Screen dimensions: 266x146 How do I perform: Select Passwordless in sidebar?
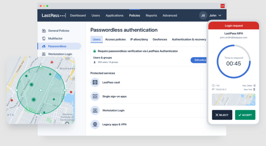pos(59,46)
